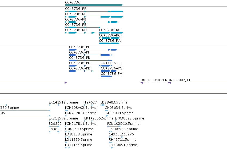The image size is (227, 149).
Task: Click the CG43736-RD transcript label
Action: tap(76, 30)
